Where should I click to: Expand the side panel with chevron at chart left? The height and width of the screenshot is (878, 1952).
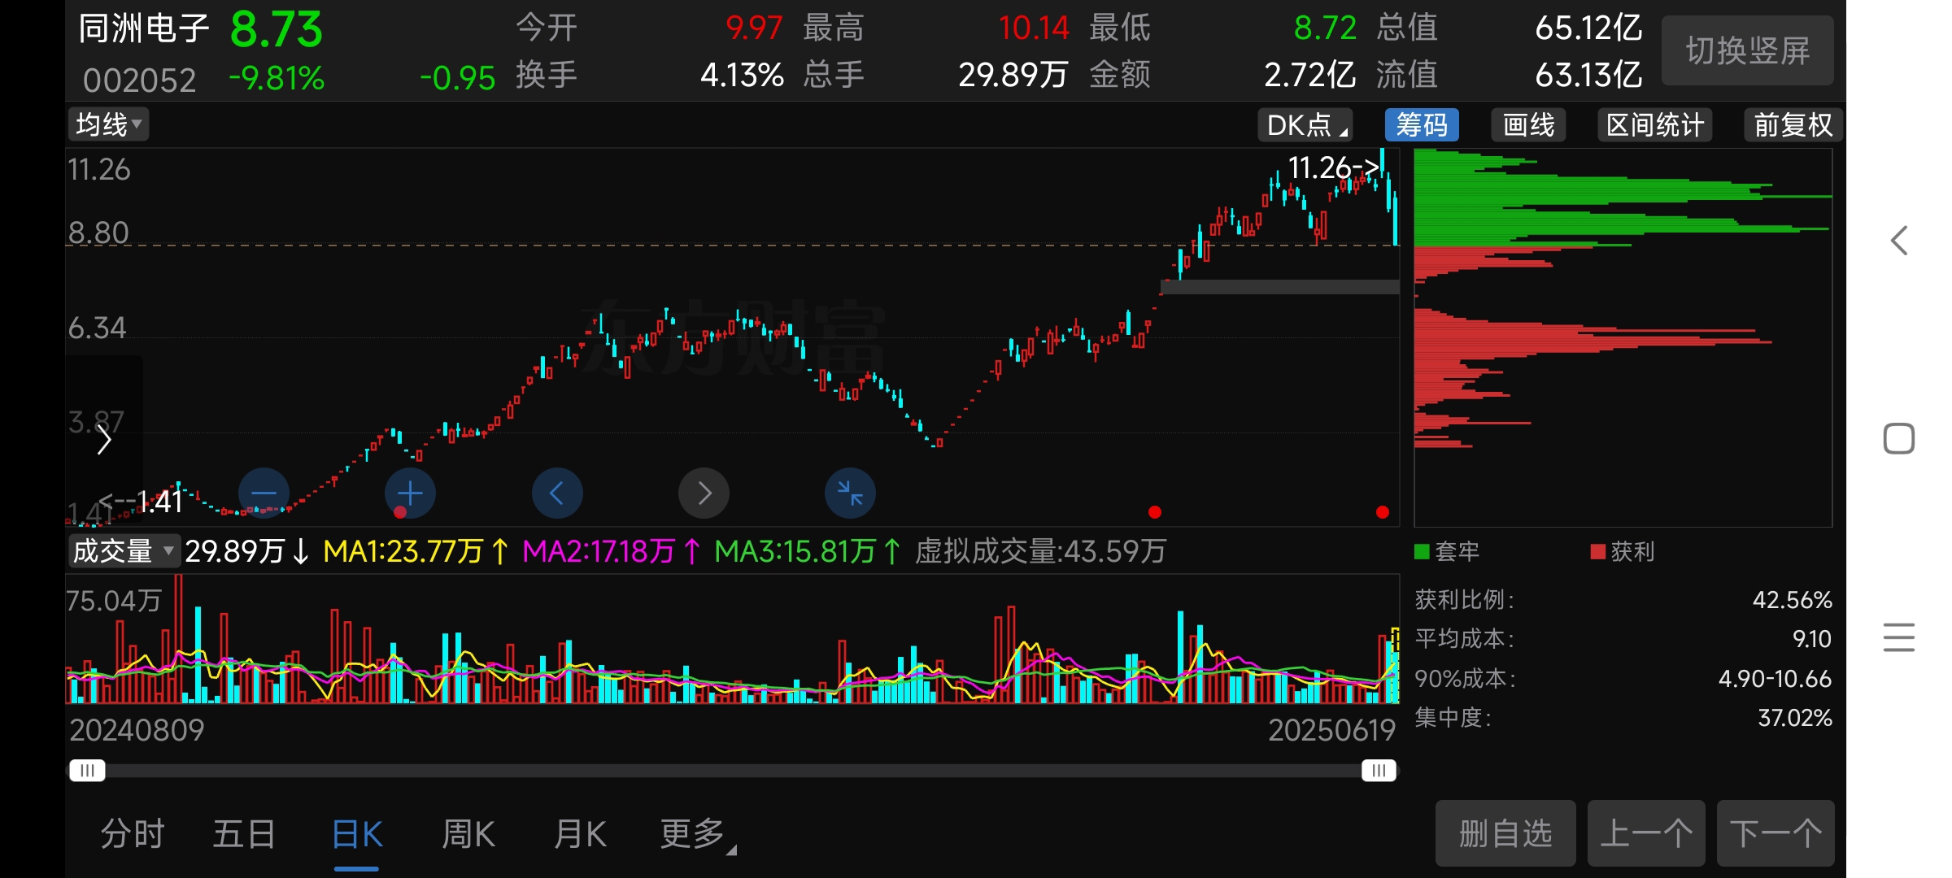pyautogui.click(x=103, y=440)
